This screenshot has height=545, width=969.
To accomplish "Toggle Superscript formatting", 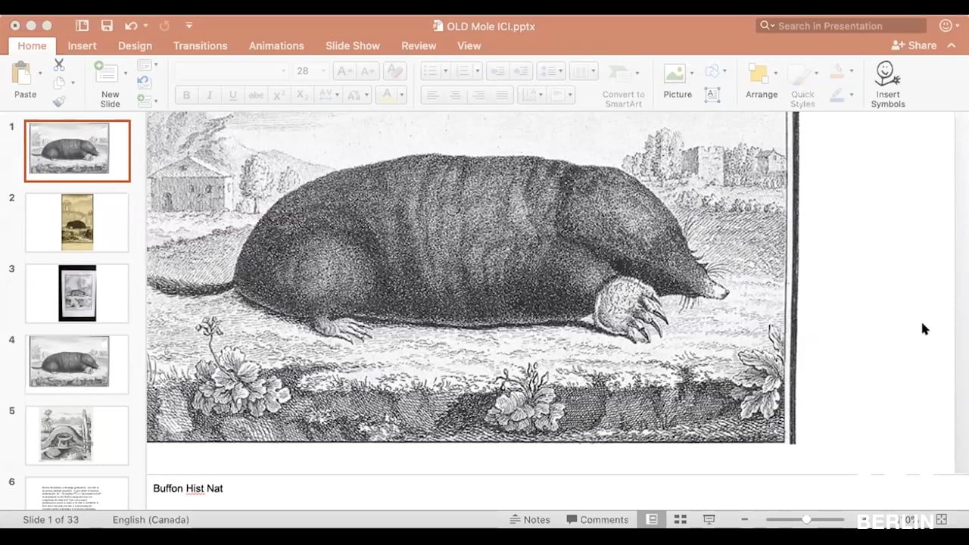I will point(279,95).
